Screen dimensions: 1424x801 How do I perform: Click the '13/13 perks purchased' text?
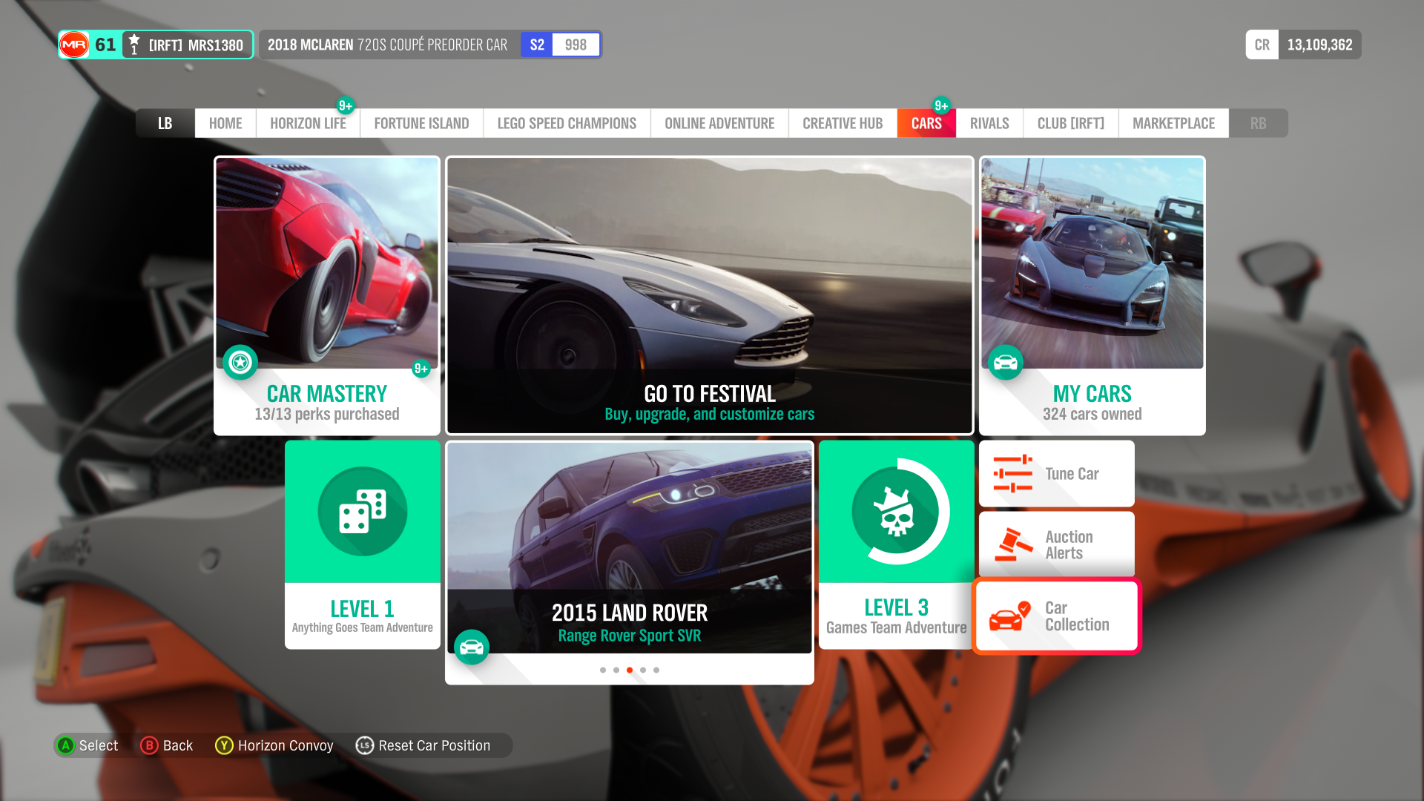click(327, 414)
